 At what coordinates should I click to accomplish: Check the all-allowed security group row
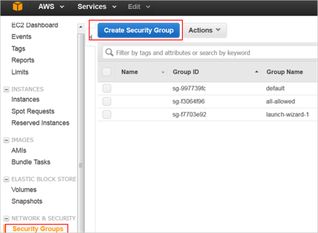pyautogui.click(x=107, y=101)
